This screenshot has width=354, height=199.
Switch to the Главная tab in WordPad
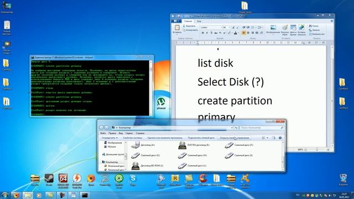(x=188, y=21)
